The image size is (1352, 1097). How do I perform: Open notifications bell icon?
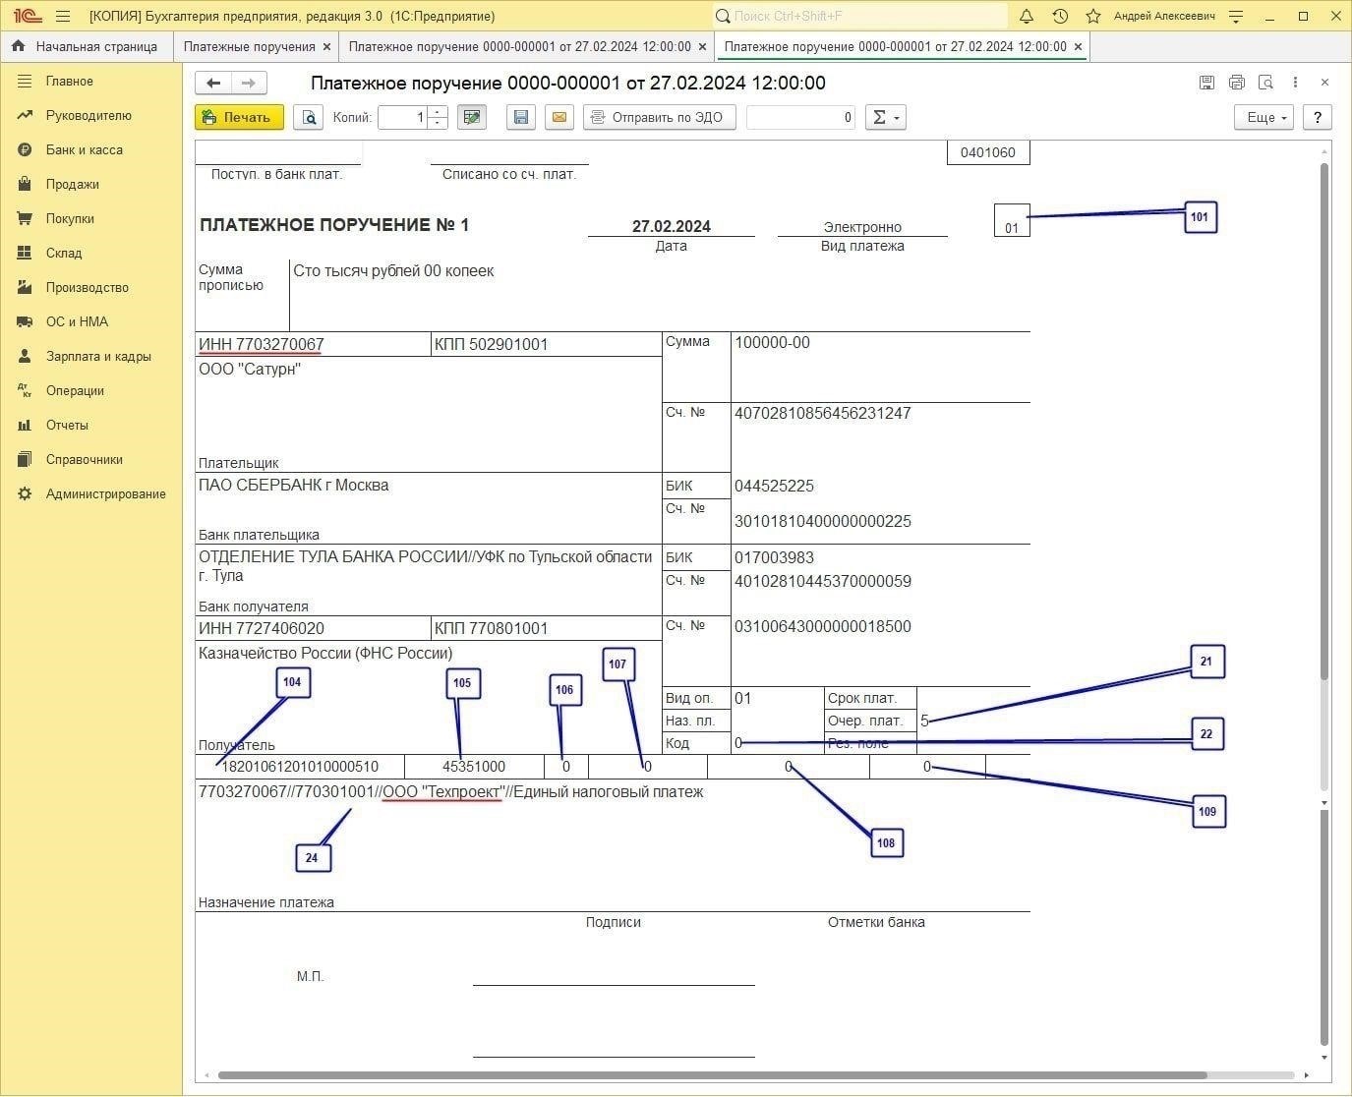tap(1027, 16)
